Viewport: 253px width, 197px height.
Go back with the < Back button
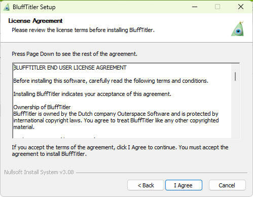(x=146, y=185)
